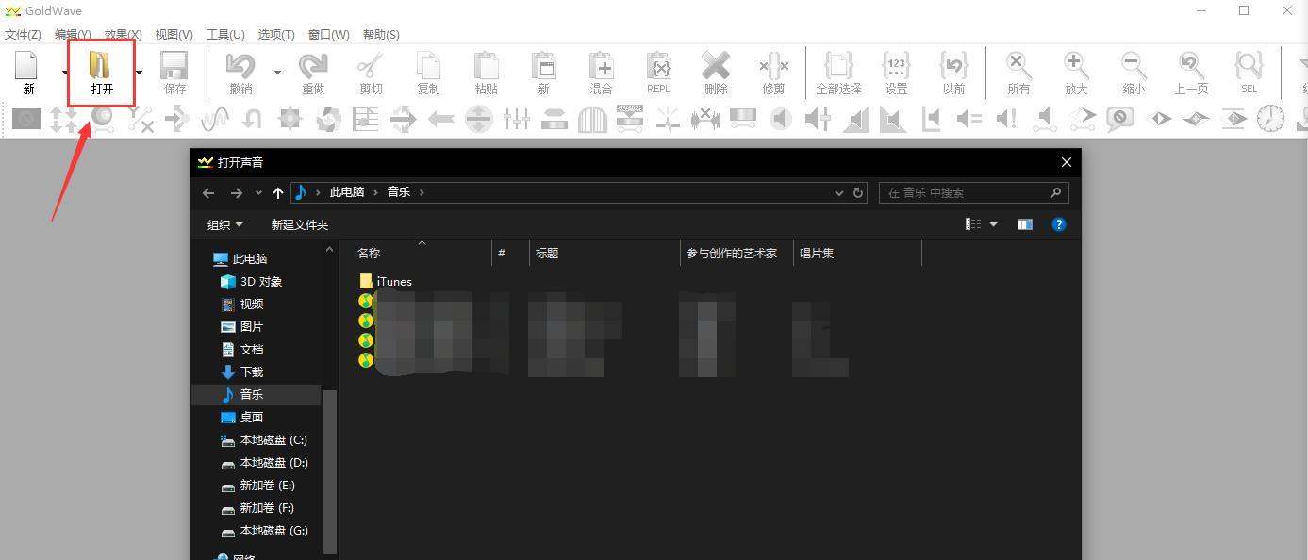Screen dimensions: 1308x560
Task: Click the 新 new file toolbar icon
Action: coord(28,66)
